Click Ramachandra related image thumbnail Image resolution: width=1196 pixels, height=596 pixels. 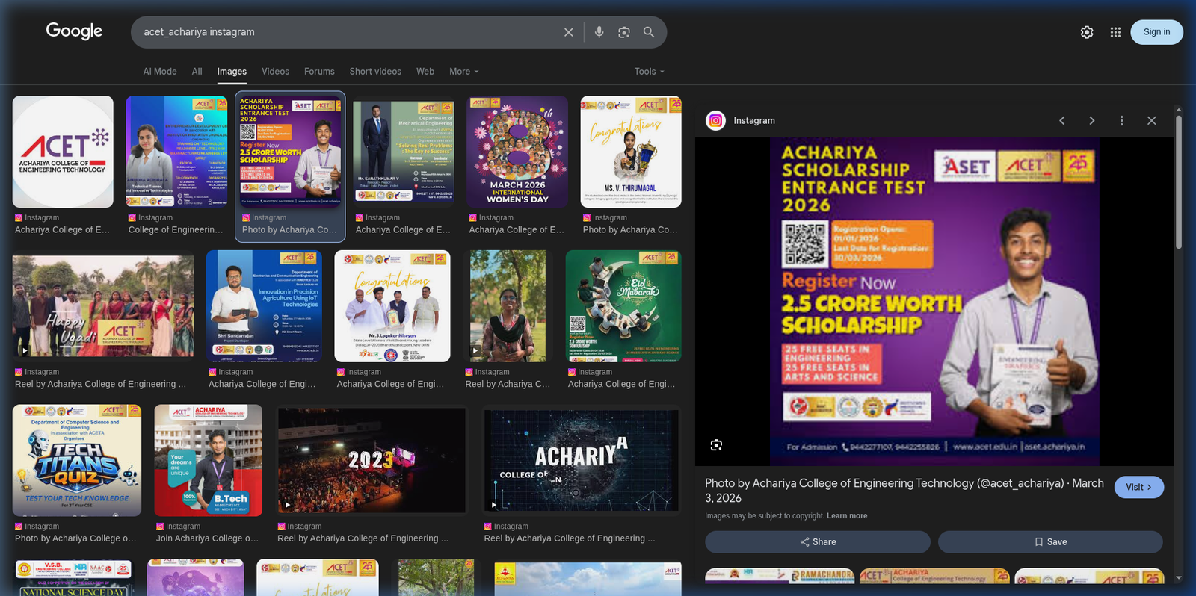(780, 577)
